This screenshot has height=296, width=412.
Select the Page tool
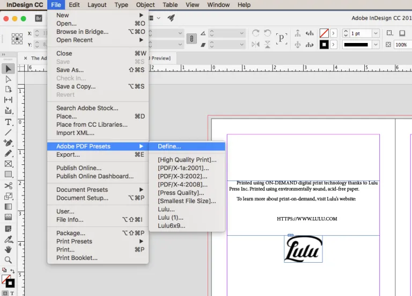pyautogui.click(x=8, y=90)
